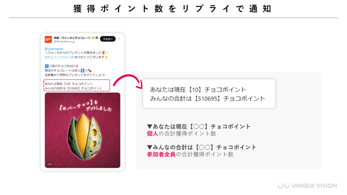Open the three-dot more options menu
347x195 pixels.
pyautogui.click(x=119, y=39)
